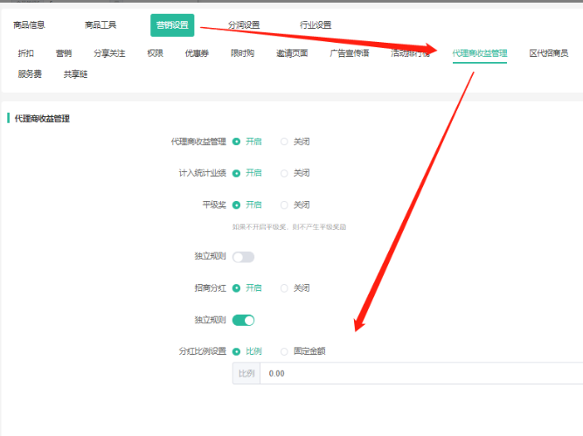This screenshot has width=583, height=436.
Task: Open the 折扣 sub-tab
Action: click(26, 53)
